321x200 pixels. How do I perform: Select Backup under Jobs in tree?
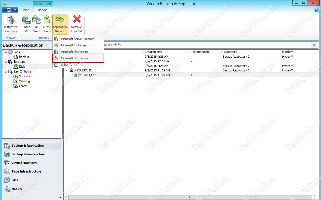(x=24, y=57)
